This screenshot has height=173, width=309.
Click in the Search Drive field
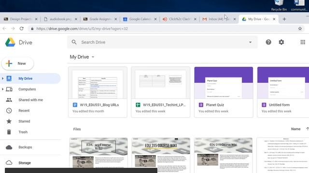[x=163, y=42]
